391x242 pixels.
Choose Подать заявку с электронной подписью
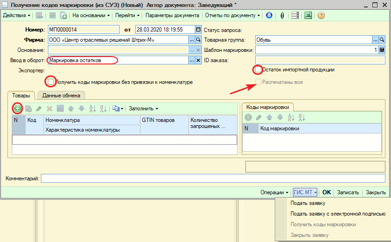(x=338, y=214)
